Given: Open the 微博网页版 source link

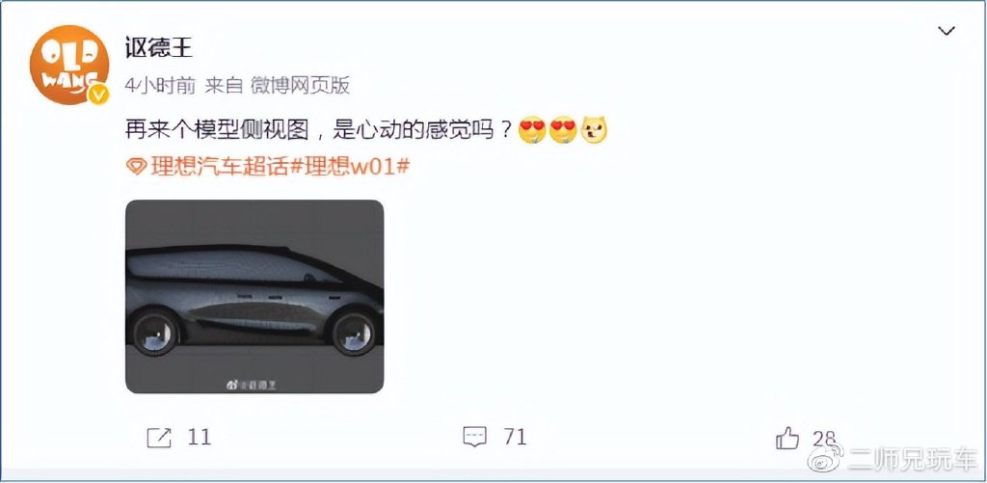Looking at the screenshot, I should [300, 85].
